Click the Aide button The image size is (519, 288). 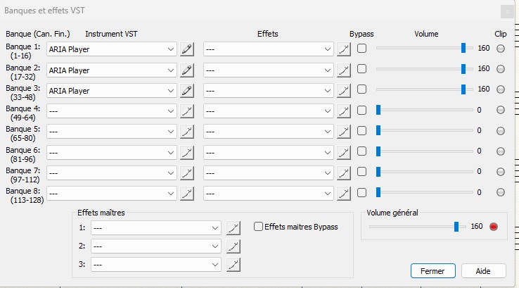[482, 271]
